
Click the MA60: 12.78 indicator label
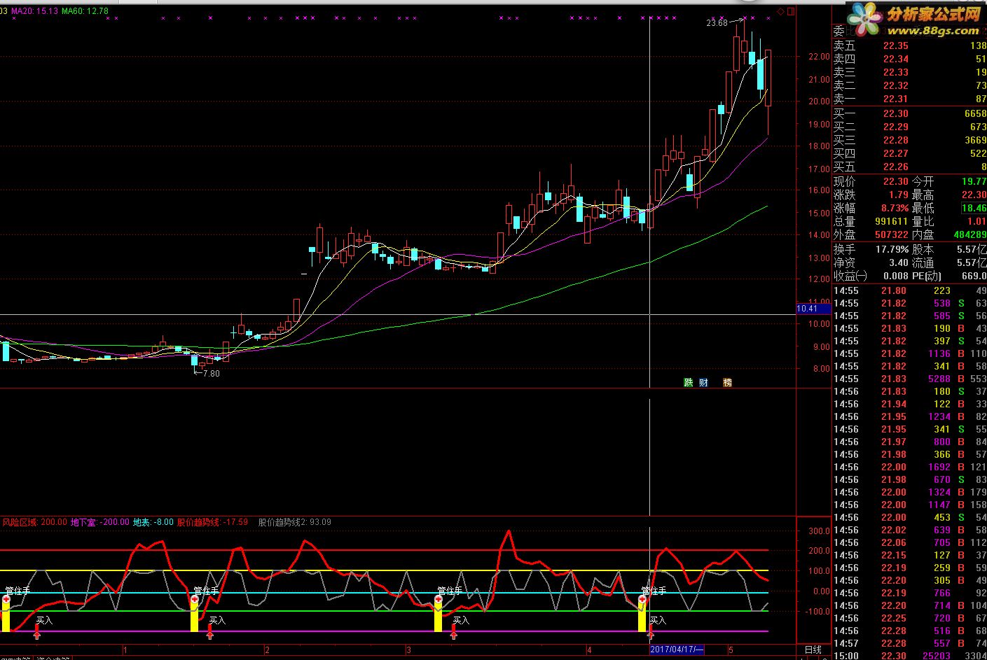[x=85, y=11]
